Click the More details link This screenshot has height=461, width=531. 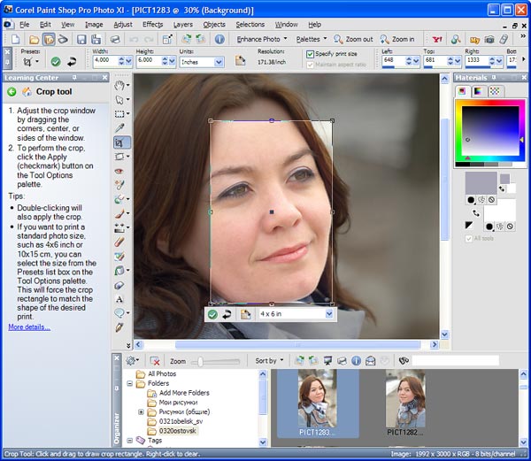pyautogui.click(x=29, y=327)
